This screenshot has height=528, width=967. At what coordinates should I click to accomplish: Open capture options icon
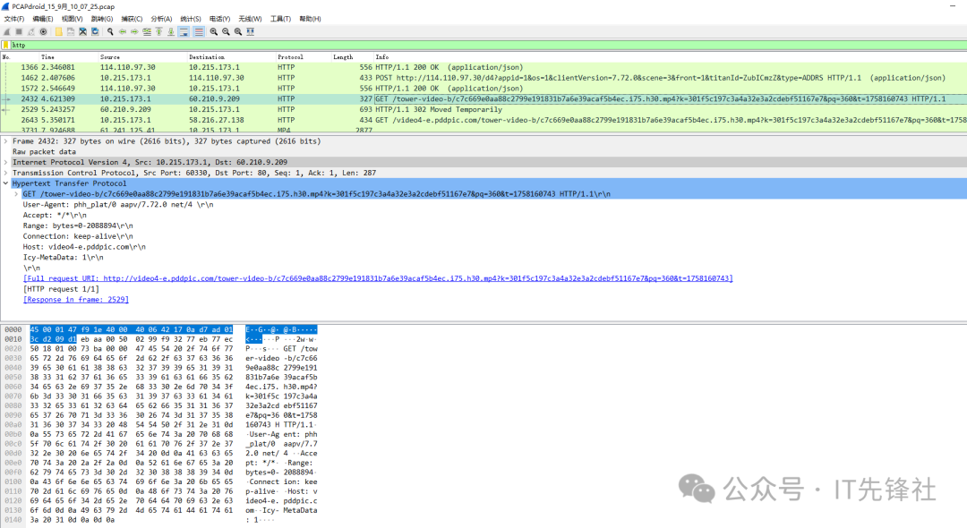click(43, 31)
